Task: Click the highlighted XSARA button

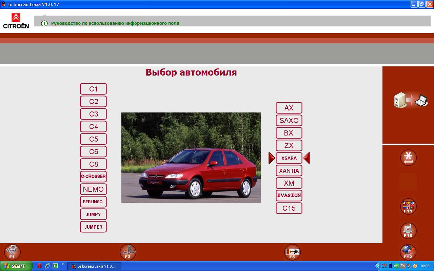Action: (289, 158)
